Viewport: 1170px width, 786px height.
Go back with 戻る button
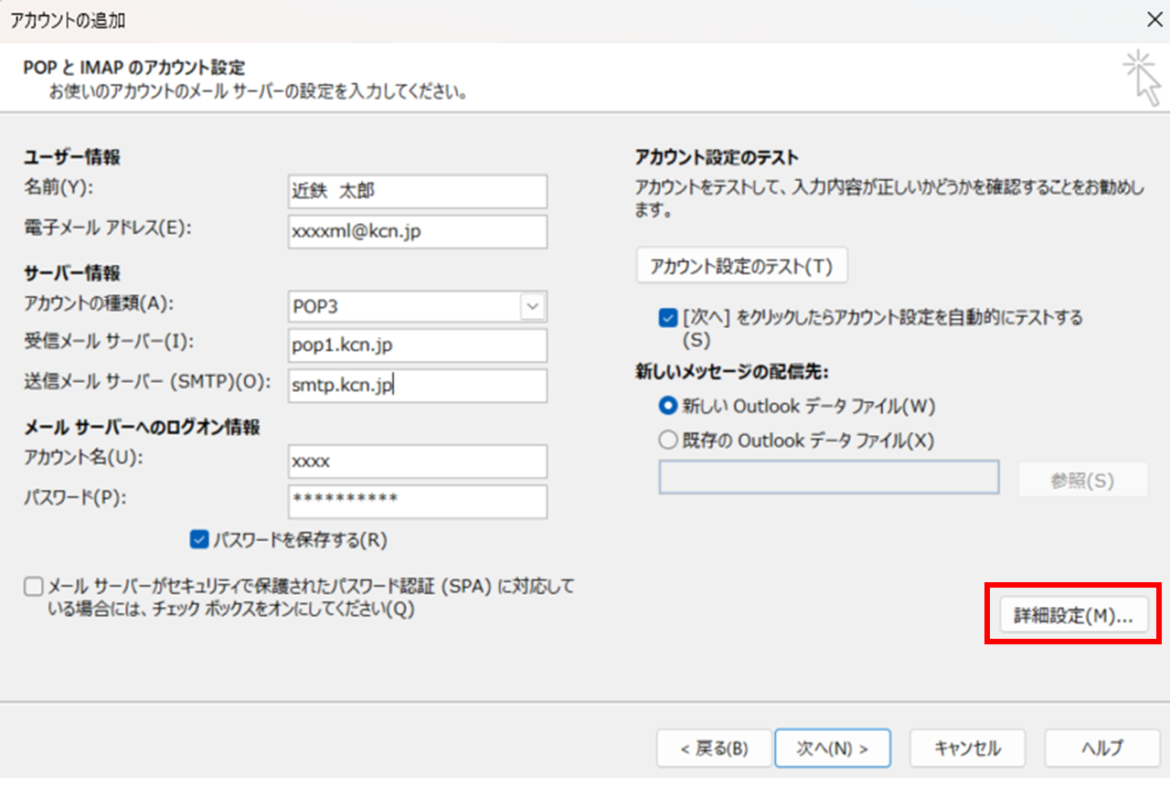(714, 748)
